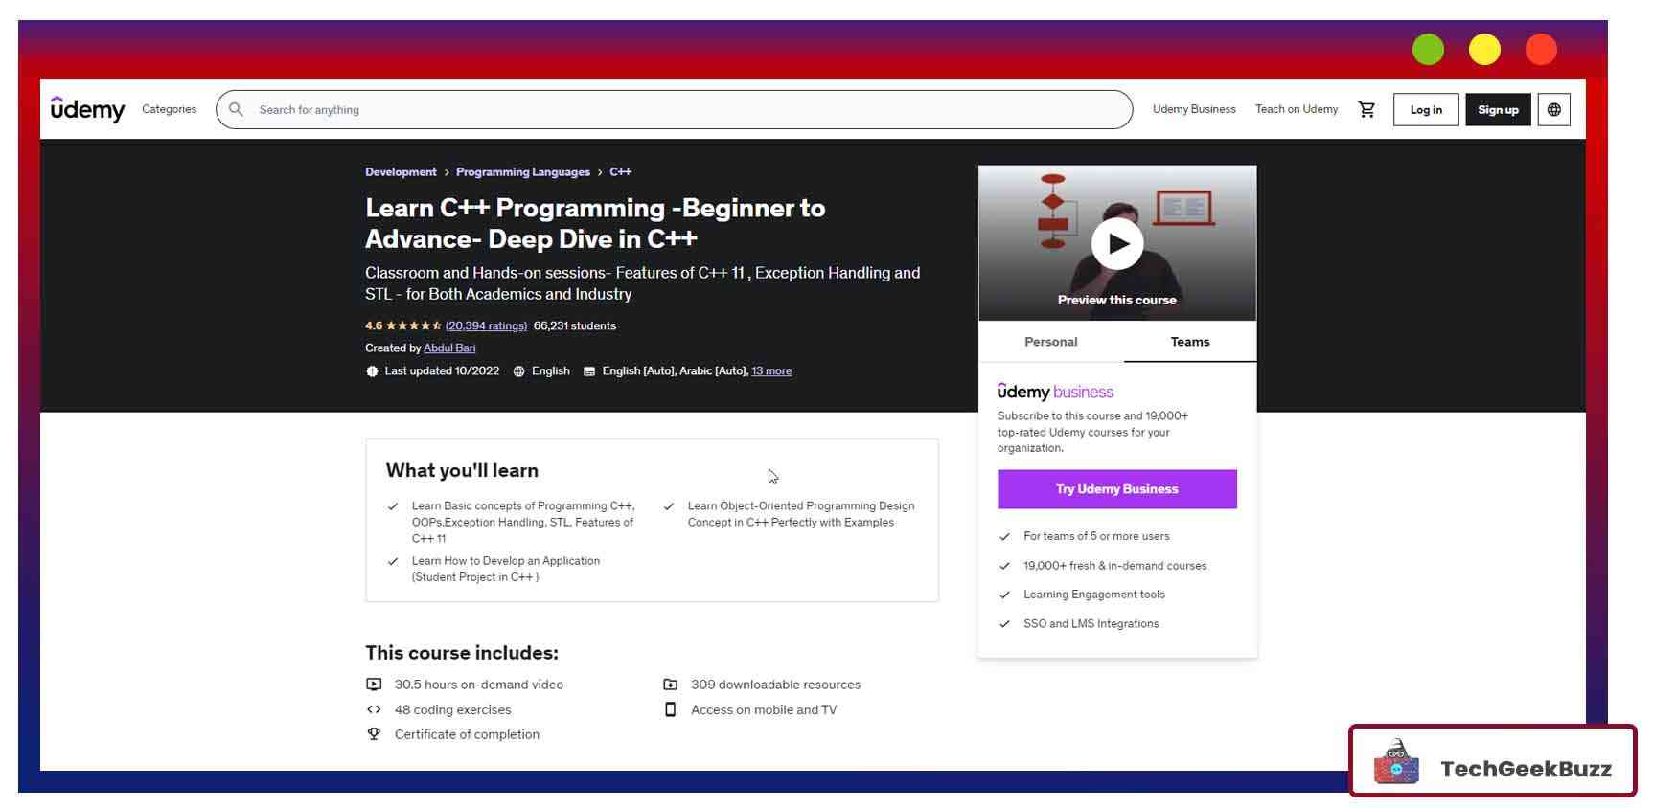Viewport: 1653px width, 808px height.
Task: Click the TechGeekBuzz logo badge
Action: pos(1492,762)
